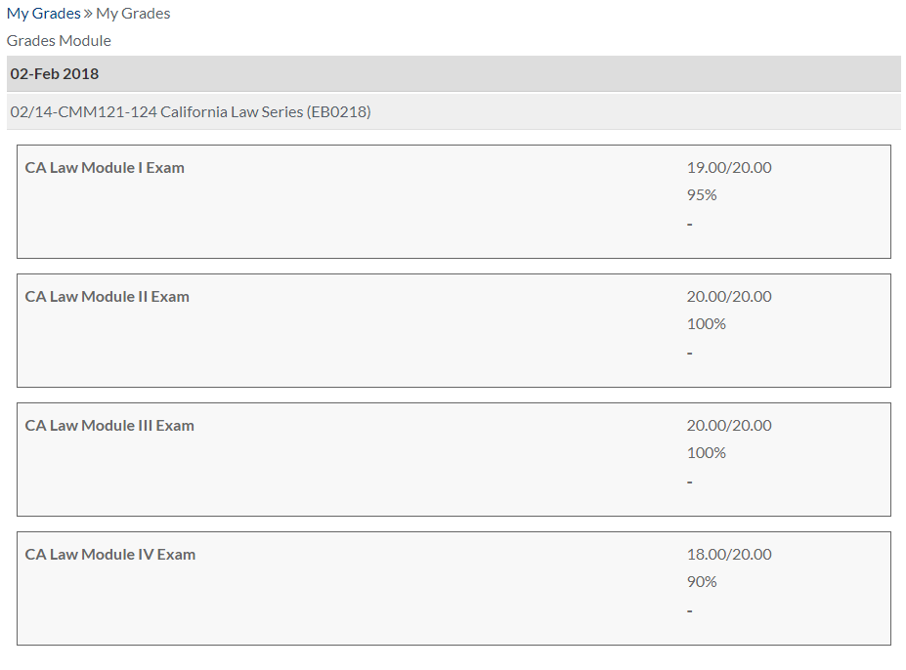Screen dimensions: 906x670
Task: Click Module II Exam's 20.00/20.00 score
Action: (x=729, y=297)
